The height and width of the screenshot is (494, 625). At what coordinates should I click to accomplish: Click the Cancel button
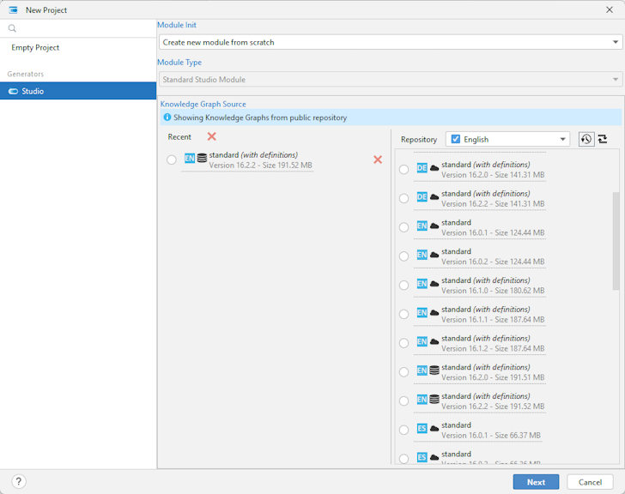(590, 482)
